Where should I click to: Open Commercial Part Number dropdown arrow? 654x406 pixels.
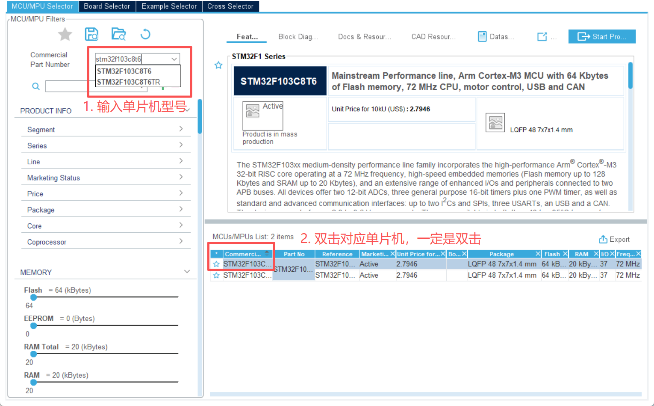(174, 59)
